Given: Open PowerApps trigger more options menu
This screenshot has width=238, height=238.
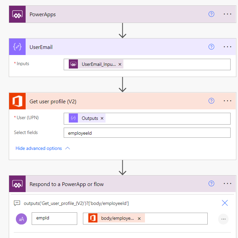Looking at the screenshot, I should click(228, 14).
